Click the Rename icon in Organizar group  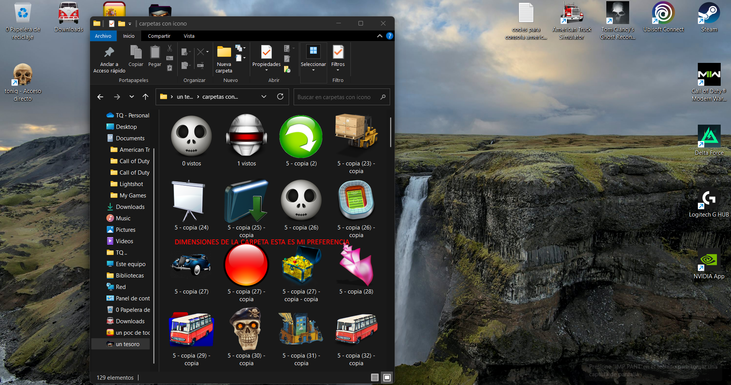pyautogui.click(x=200, y=66)
